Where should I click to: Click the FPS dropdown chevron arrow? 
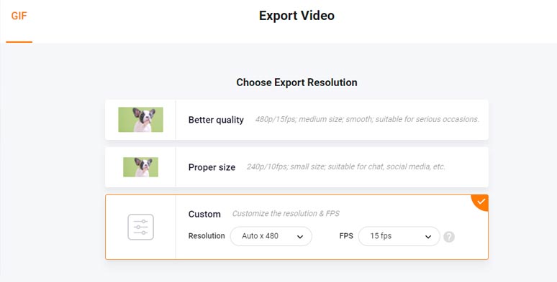point(428,237)
